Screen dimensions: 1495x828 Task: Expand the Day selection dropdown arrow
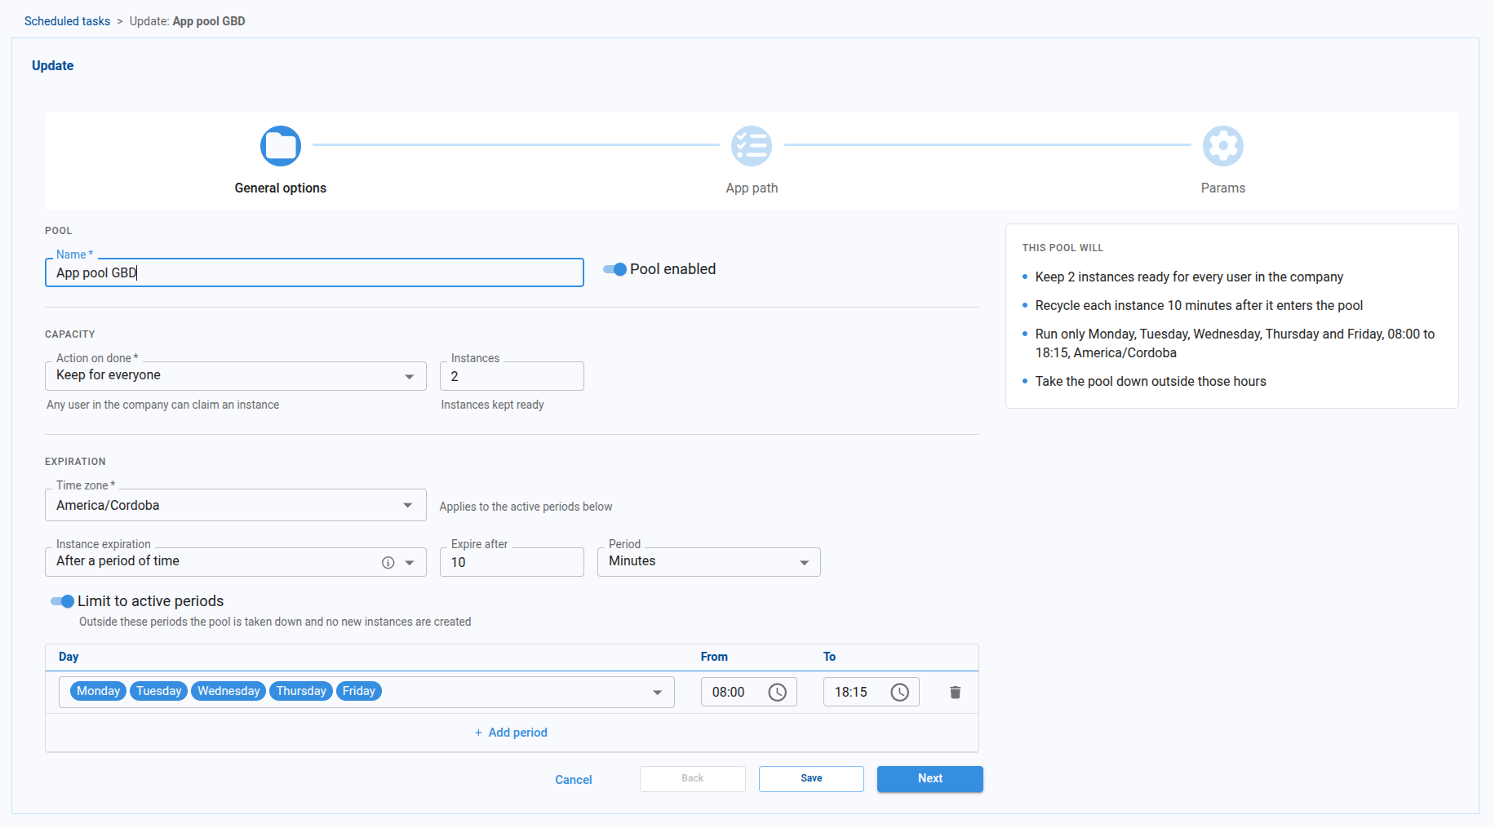click(657, 693)
